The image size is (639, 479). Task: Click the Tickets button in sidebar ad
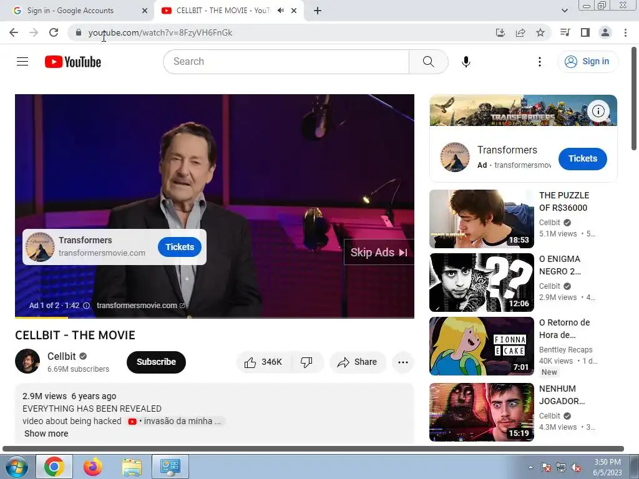tap(582, 159)
